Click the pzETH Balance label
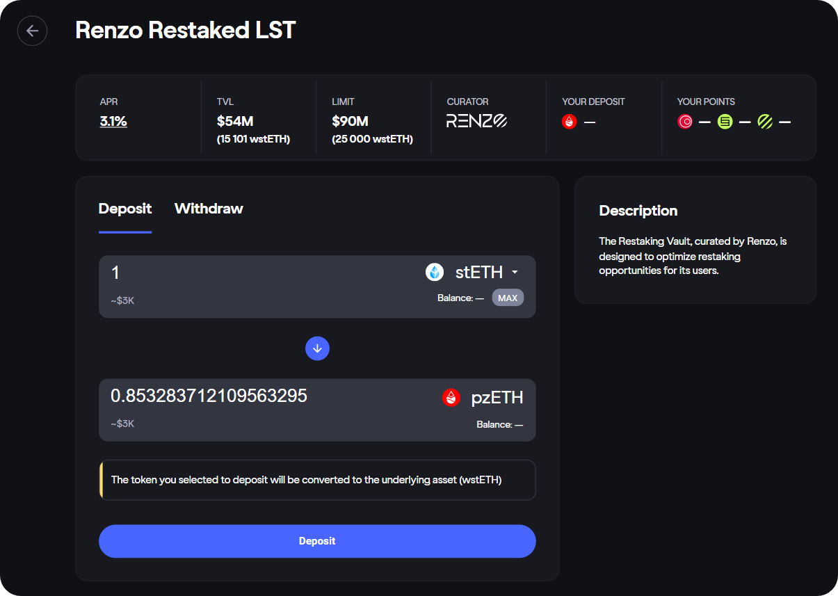This screenshot has width=838, height=596. click(500, 424)
